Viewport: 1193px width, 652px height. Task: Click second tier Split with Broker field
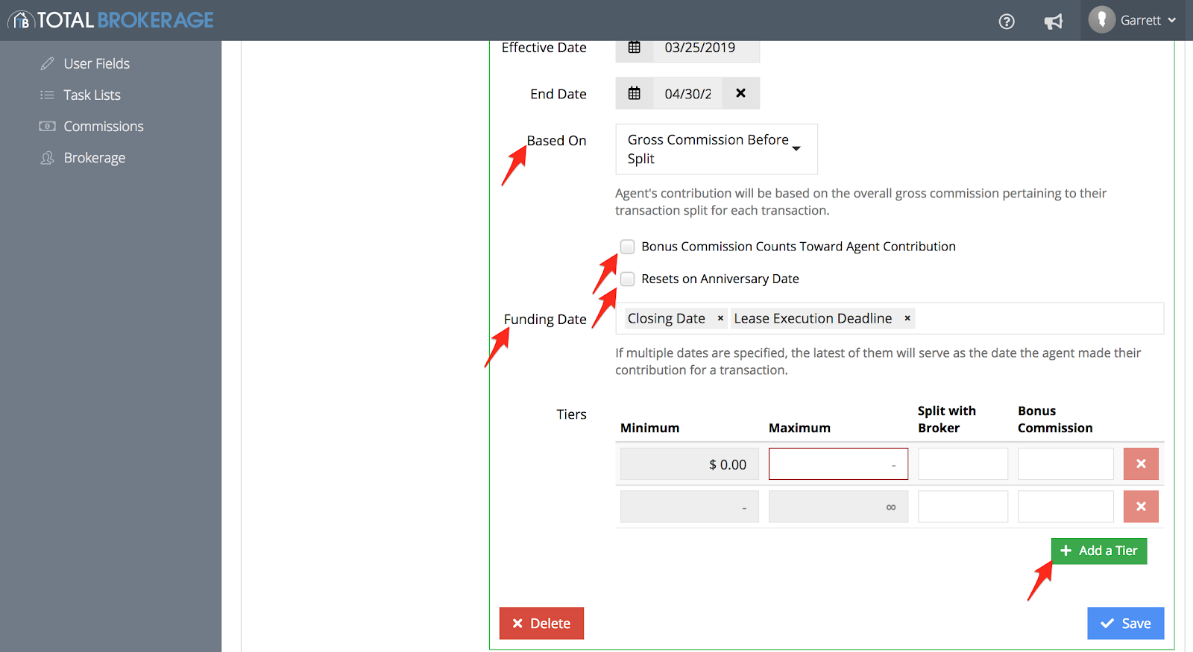(x=963, y=507)
